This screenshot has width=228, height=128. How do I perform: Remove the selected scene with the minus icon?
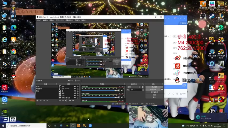(x=40, y=100)
